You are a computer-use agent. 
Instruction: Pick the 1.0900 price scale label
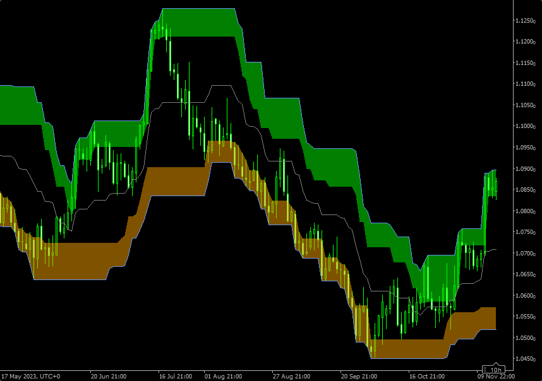pos(526,169)
